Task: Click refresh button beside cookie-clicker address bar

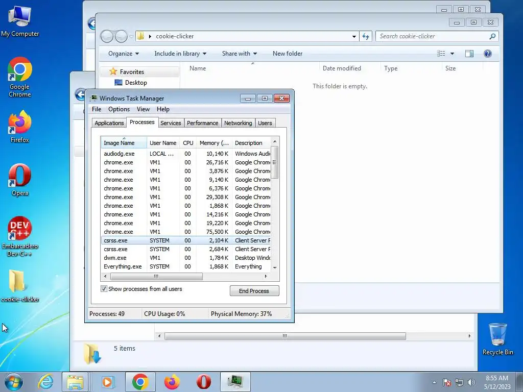Action: pyautogui.click(x=366, y=36)
